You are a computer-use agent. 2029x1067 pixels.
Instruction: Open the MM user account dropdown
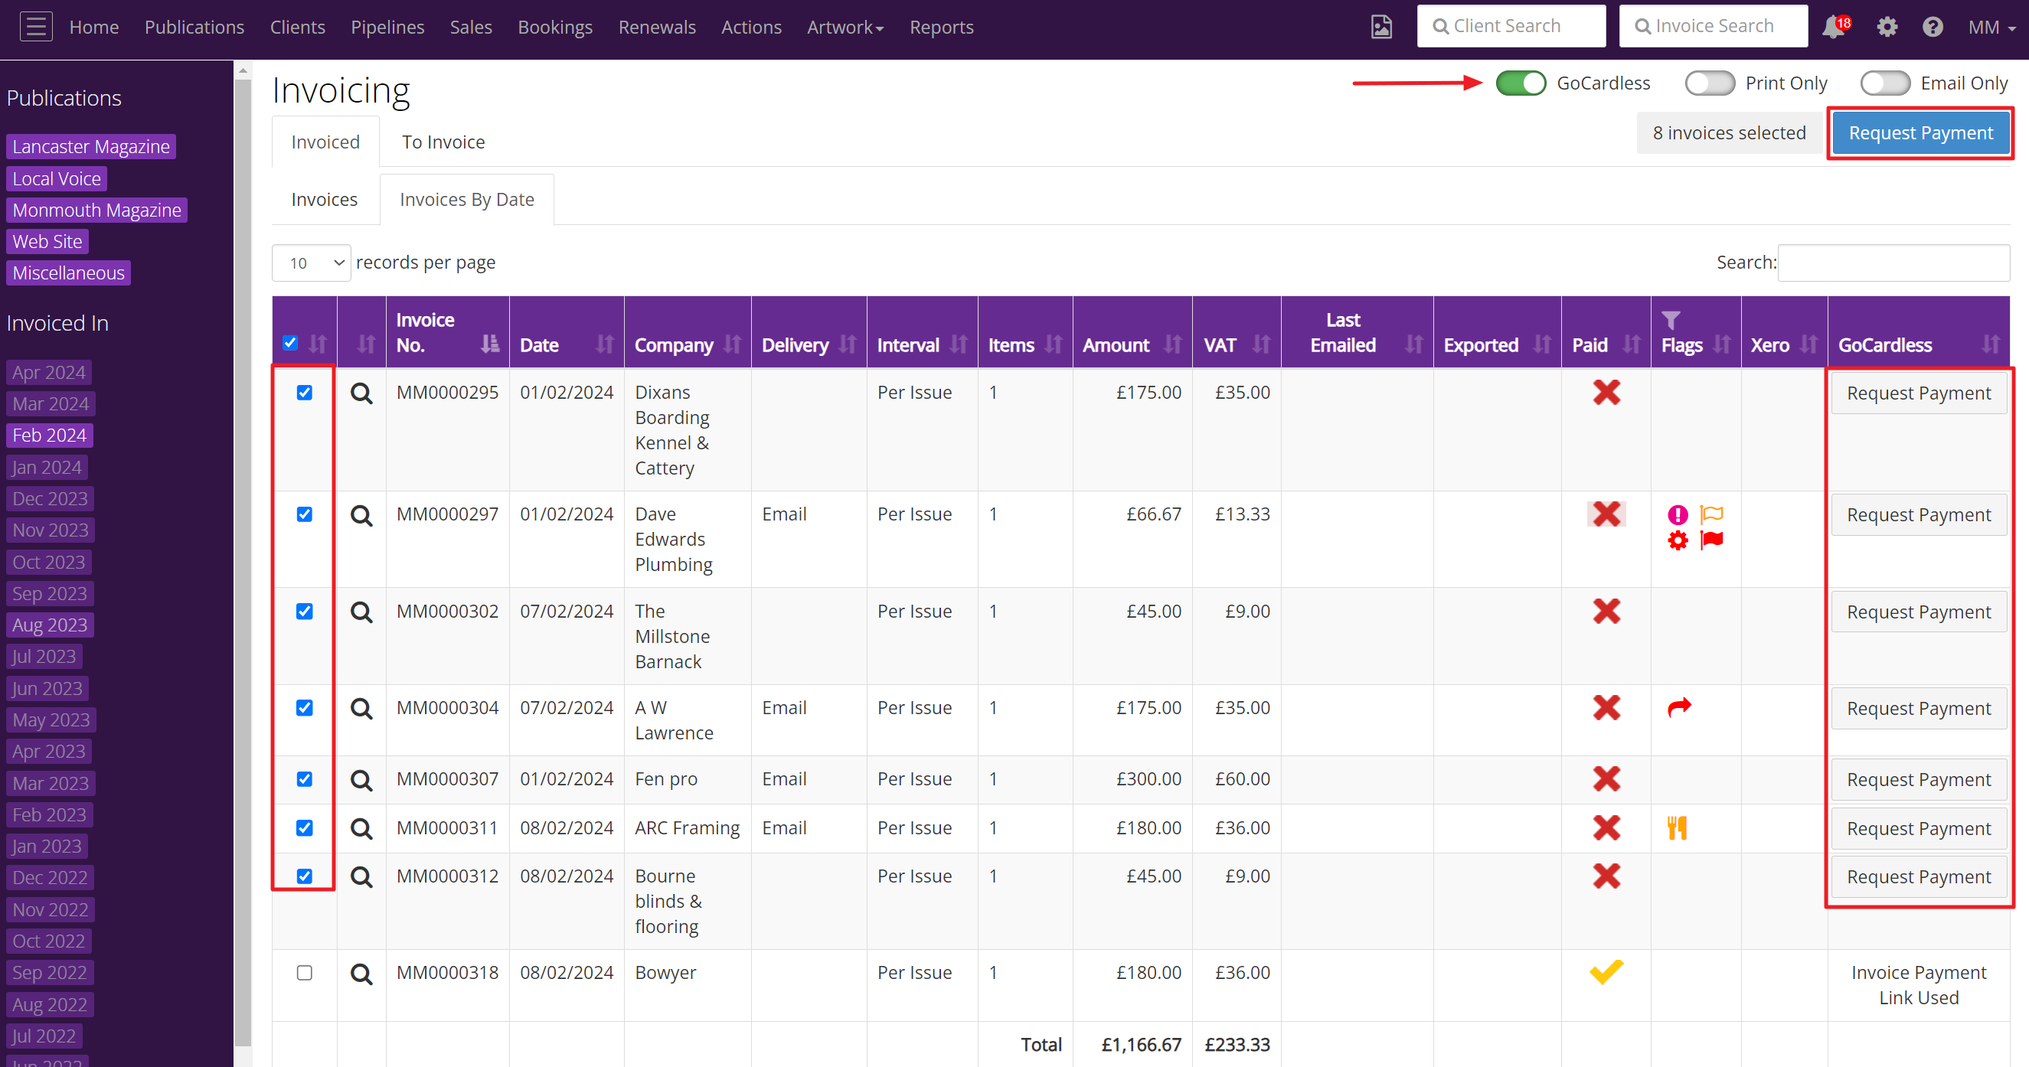[x=1991, y=28]
